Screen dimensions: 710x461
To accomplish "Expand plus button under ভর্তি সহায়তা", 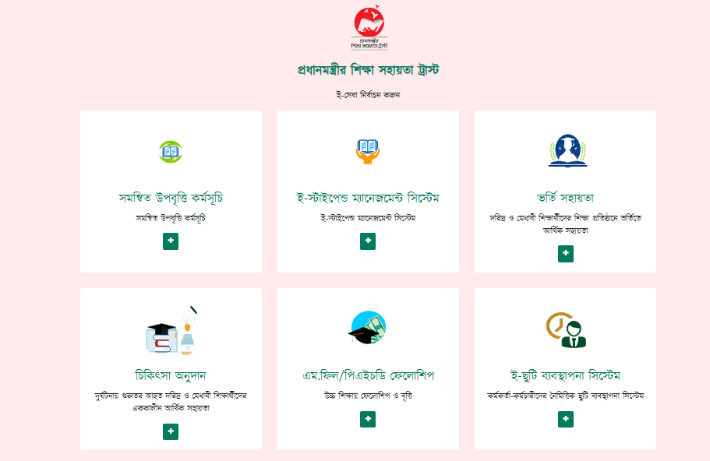I will click(x=566, y=254).
